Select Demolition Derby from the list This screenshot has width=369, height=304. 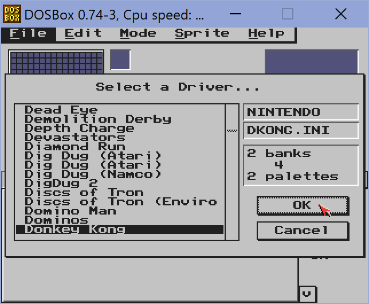coord(120,119)
